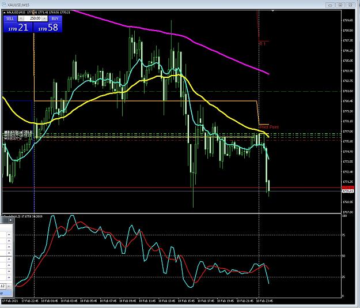
Task: Click the stacked order labels at the chart's left edge
Action: point(17,135)
